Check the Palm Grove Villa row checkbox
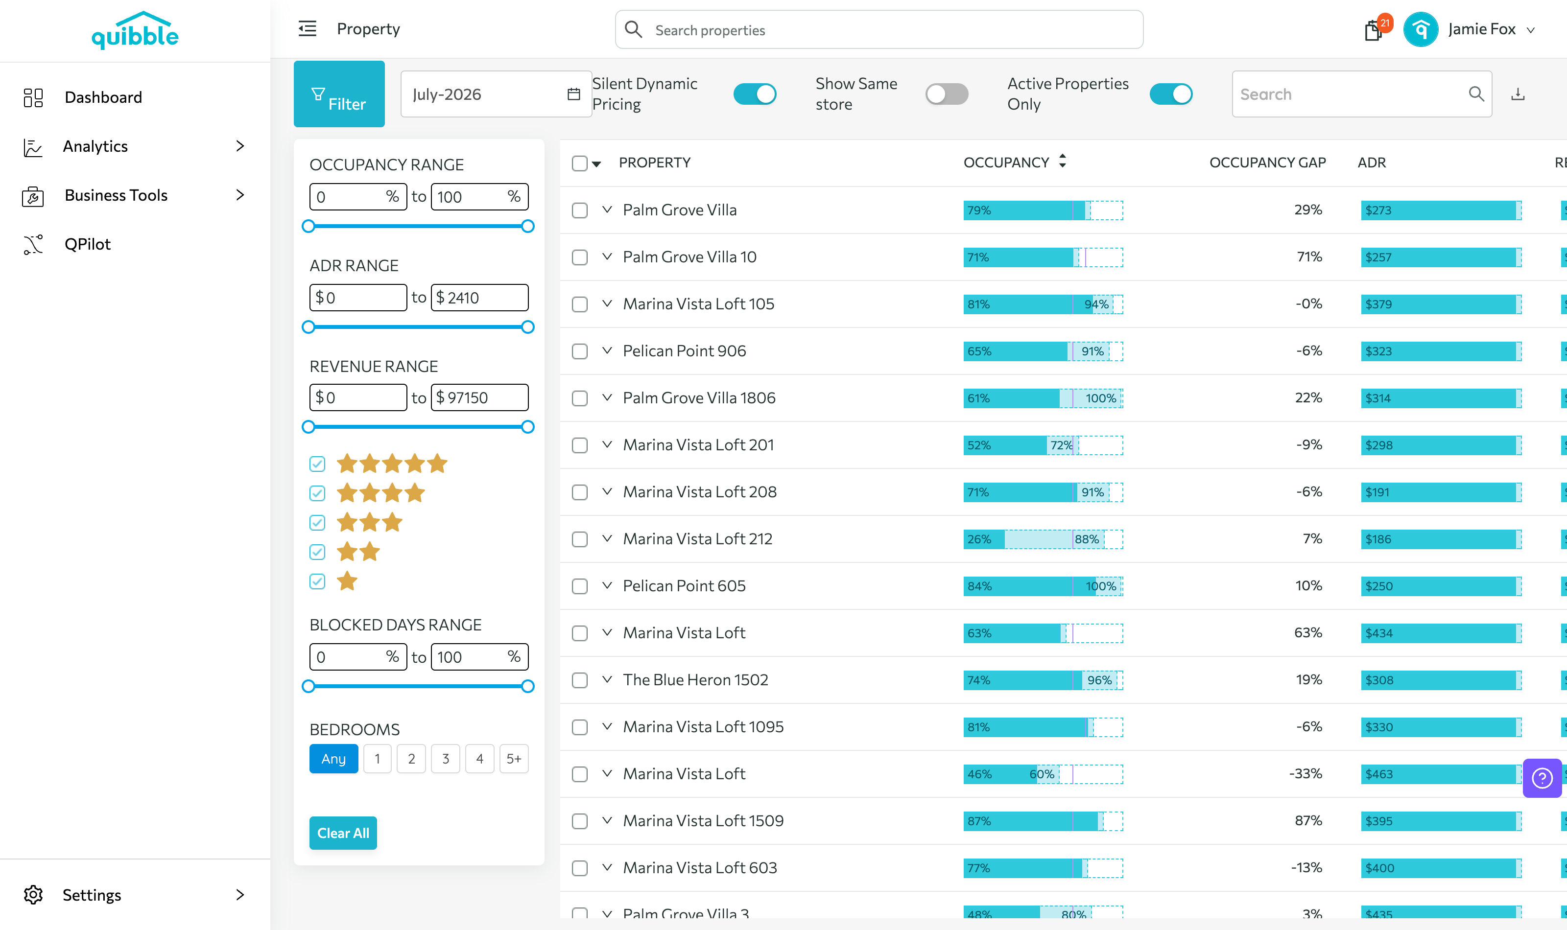The height and width of the screenshot is (930, 1567). (x=580, y=210)
